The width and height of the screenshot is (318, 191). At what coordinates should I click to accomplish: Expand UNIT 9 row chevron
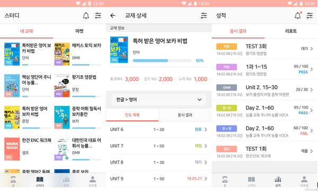point(206,179)
